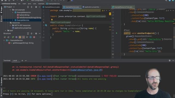Click the warning indicator in ExampleService editor
Screen dimensions: 175x98
click(103, 11)
